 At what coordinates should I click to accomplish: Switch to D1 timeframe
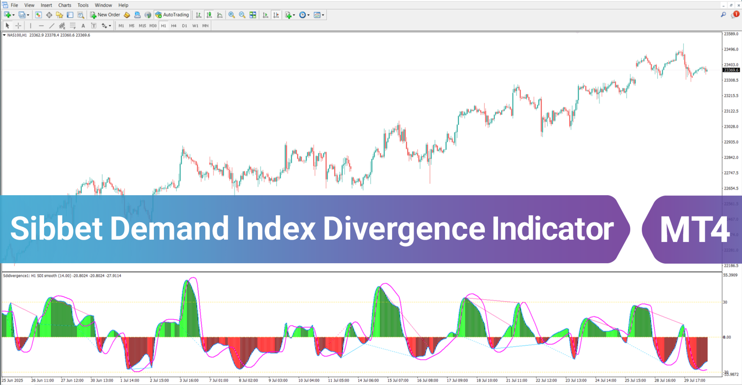point(184,26)
